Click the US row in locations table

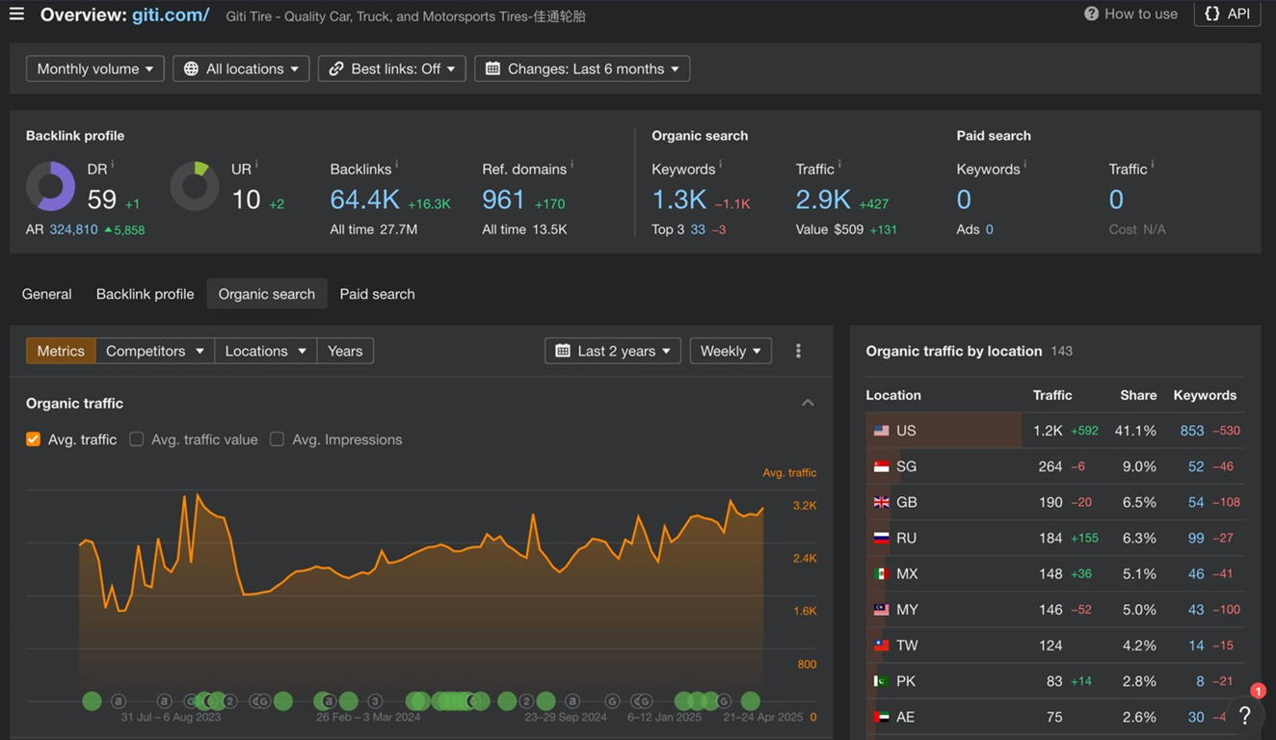tap(1055, 431)
